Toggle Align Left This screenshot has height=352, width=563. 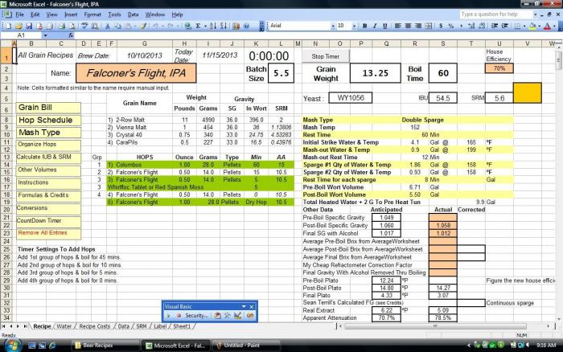click(x=398, y=26)
